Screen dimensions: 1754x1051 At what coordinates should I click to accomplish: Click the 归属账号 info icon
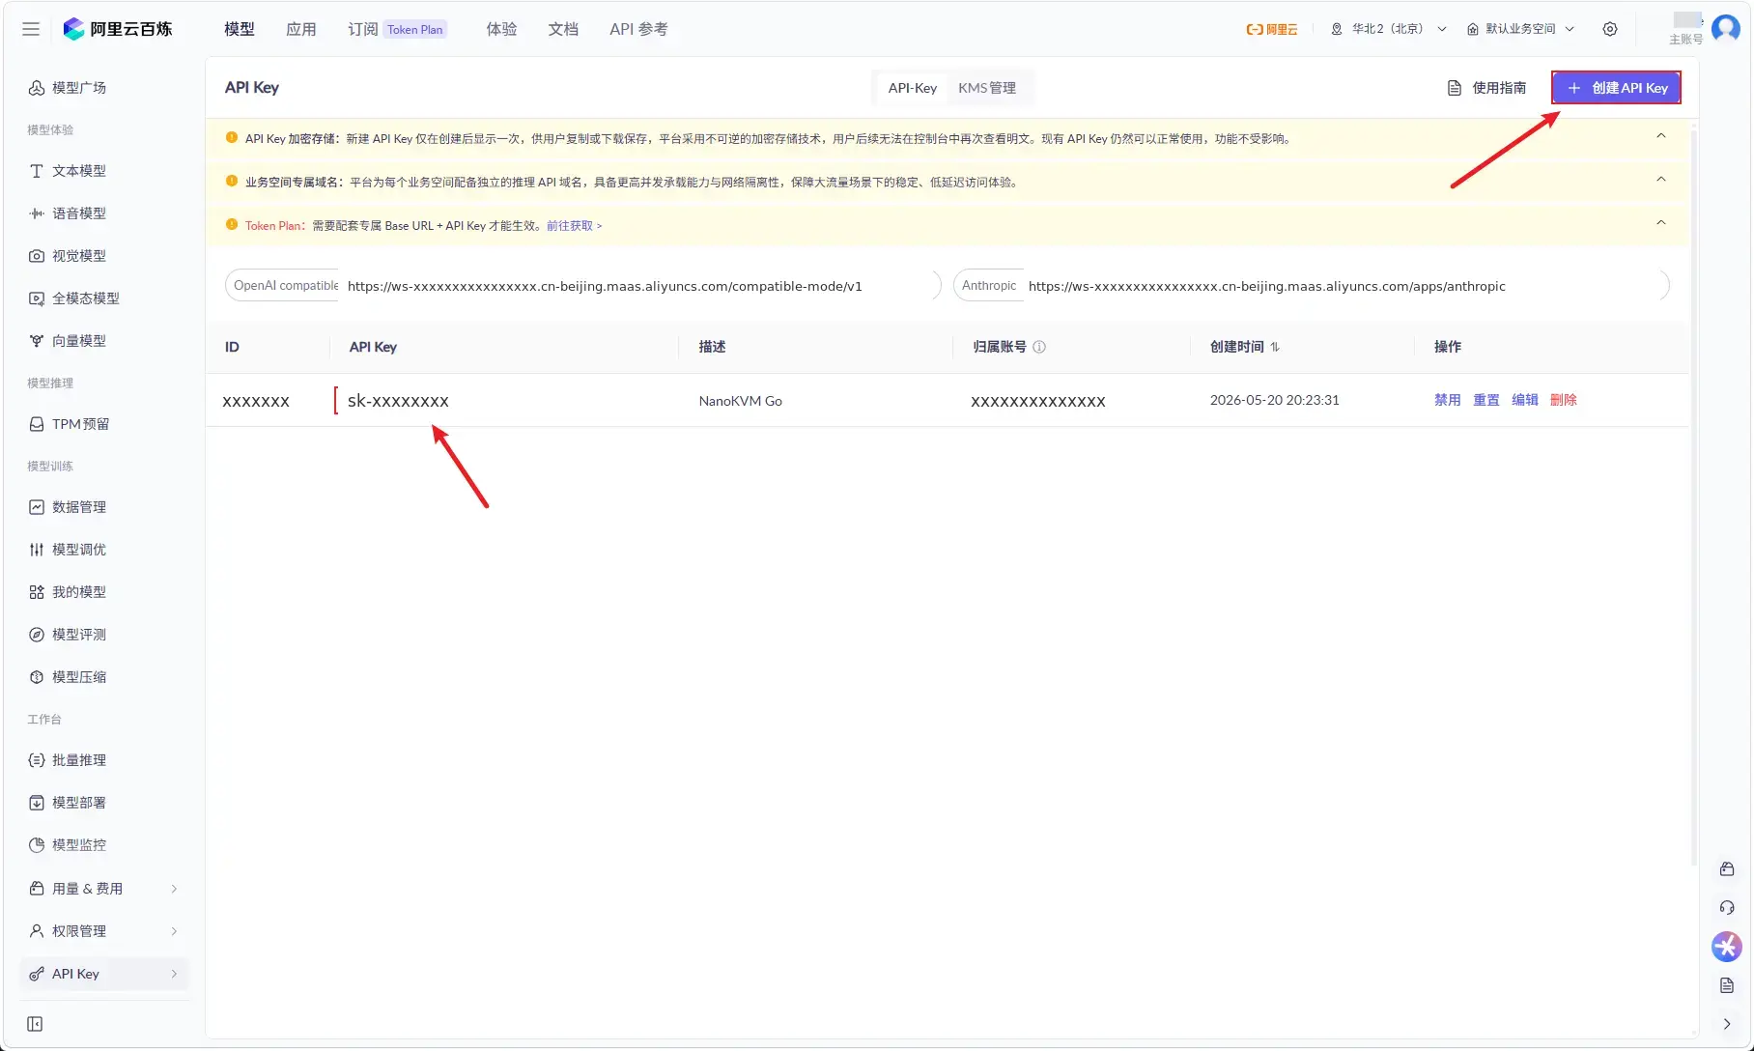[x=1039, y=347]
